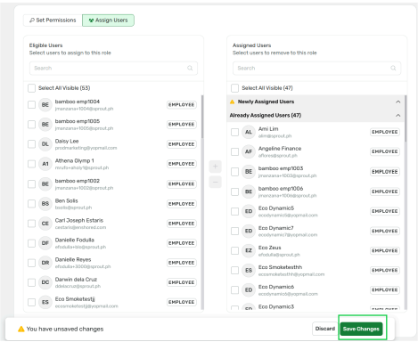
Task: Click the DL avatar for Daisy Lee
Action: point(45,144)
